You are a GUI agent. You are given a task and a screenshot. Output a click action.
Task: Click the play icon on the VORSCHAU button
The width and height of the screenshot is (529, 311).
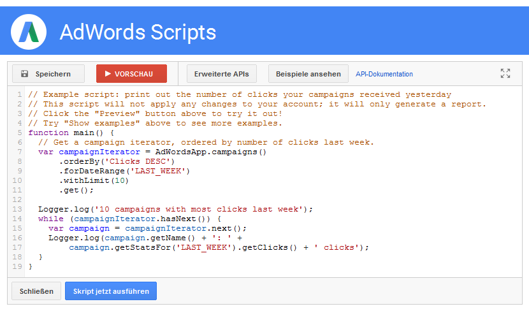click(x=107, y=74)
